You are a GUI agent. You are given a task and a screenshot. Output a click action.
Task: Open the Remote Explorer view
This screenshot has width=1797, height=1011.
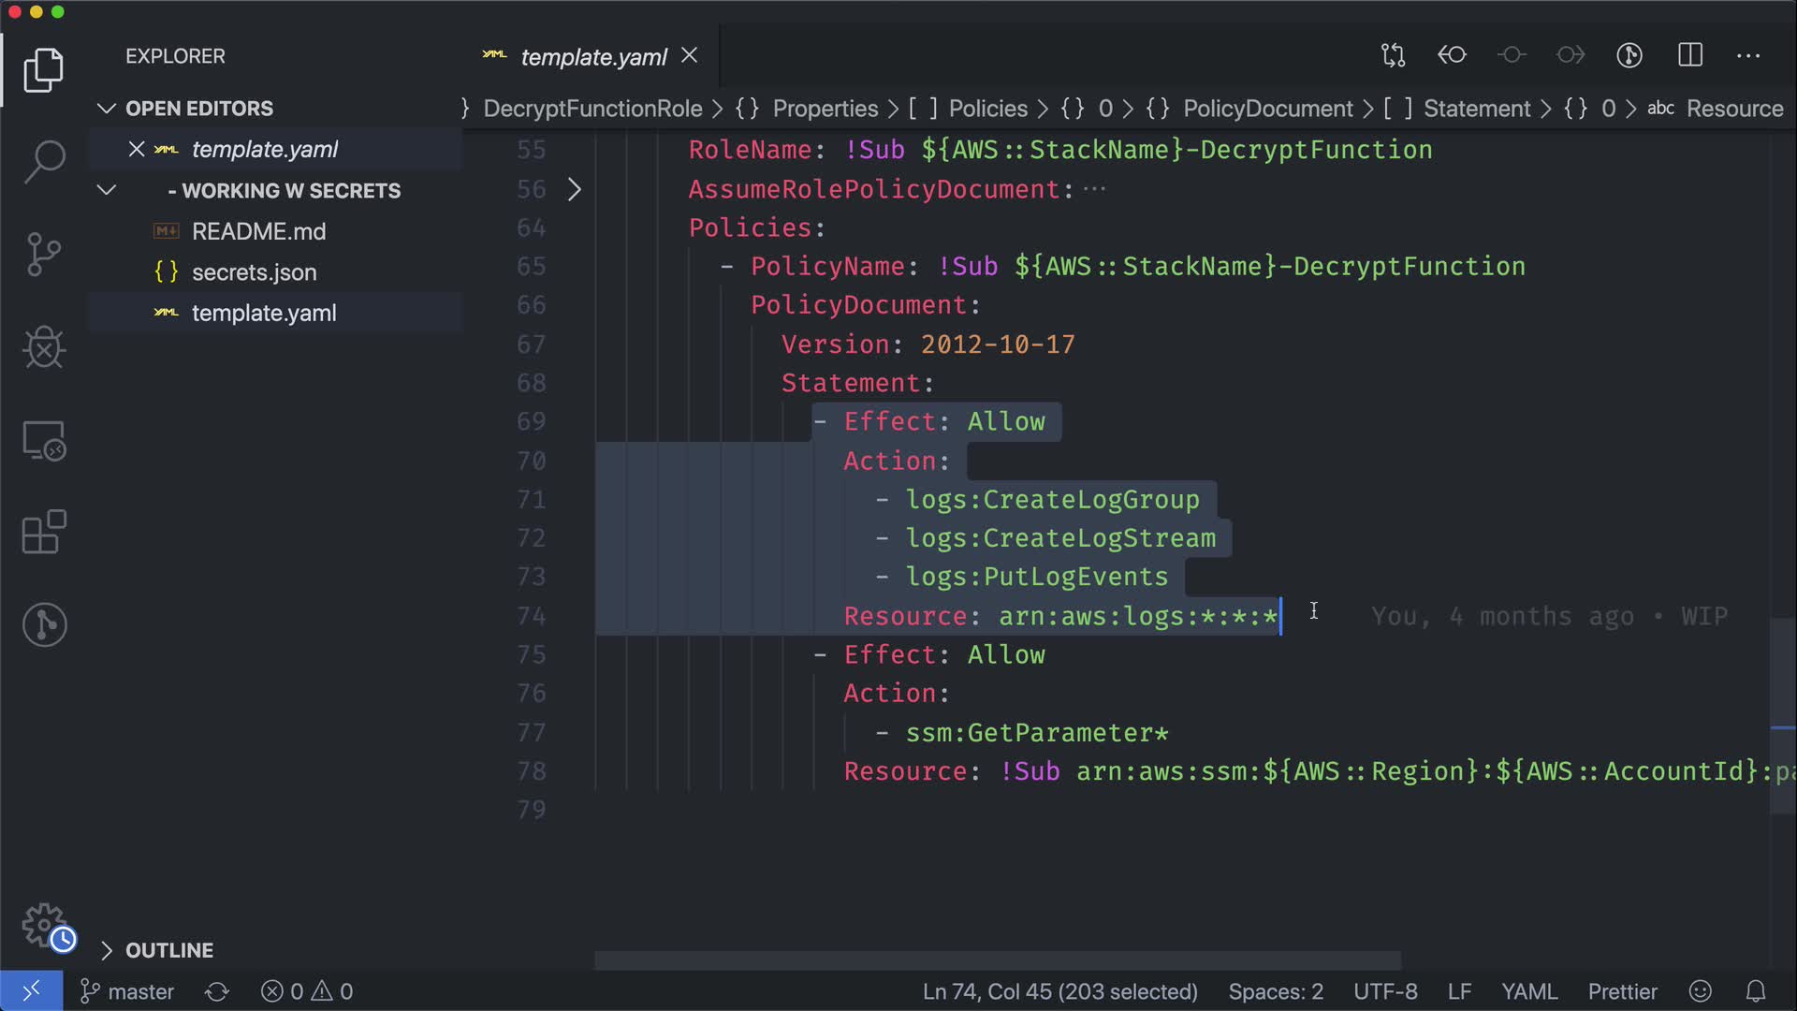[x=44, y=441]
